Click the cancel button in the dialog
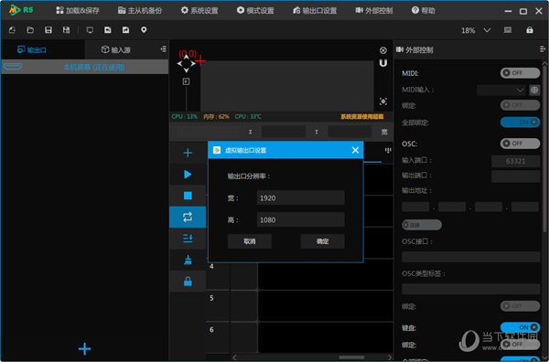Screen dimensions: 549x362 tap(249, 241)
